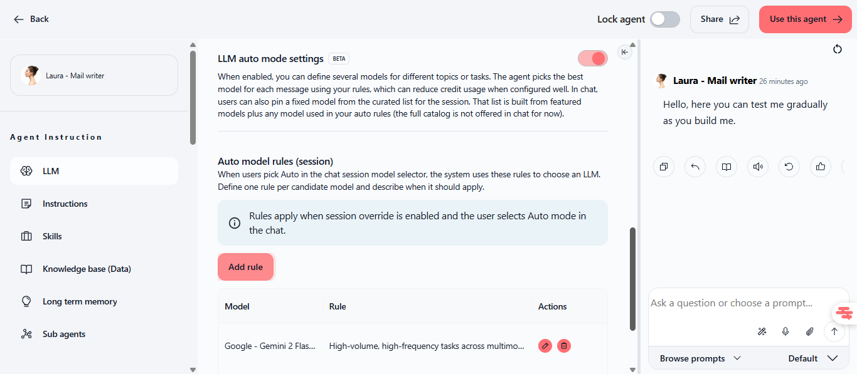Open the Default model dropdown
This screenshot has width=857, height=374.
[813, 358]
